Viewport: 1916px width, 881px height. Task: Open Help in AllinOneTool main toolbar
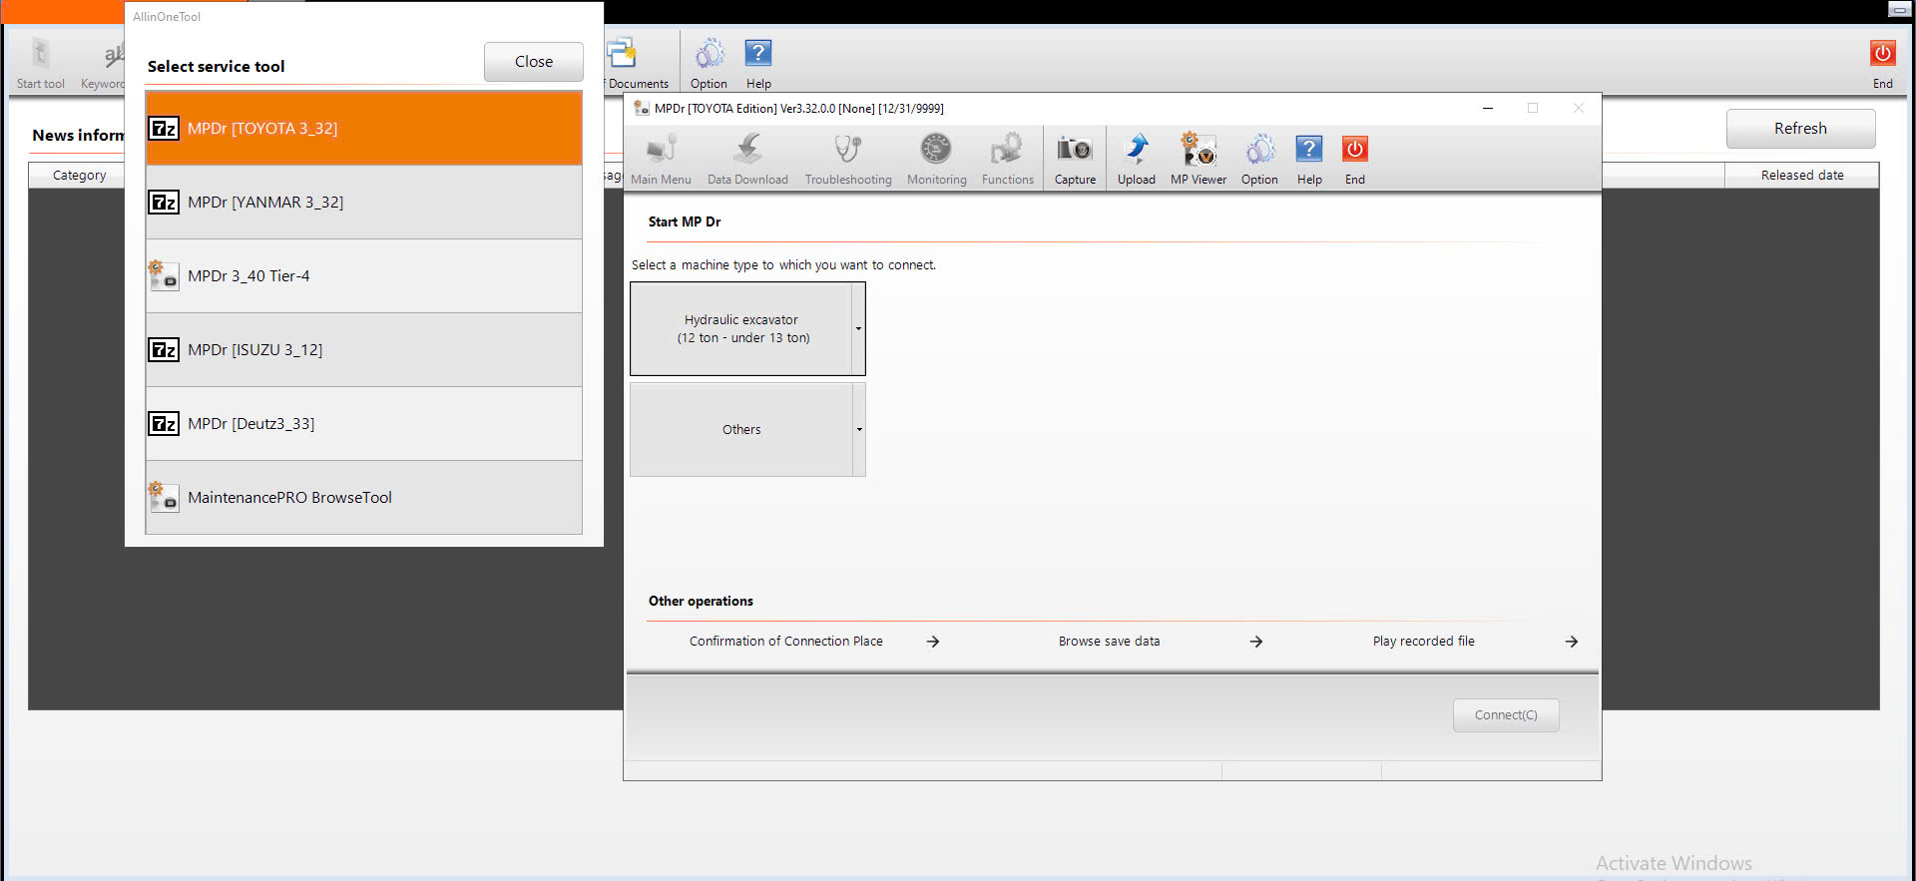(758, 63)
